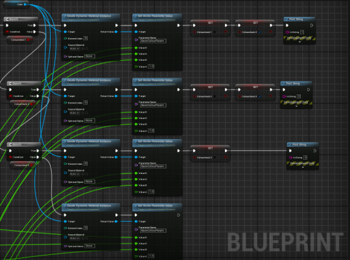Click use-selected-asset icon beside topmost Source Material
Image resolution: width=350 pixels, height=260 pixels.
[83, 49]
